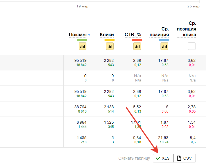
Task: Sort table by CTR, % column header
Action: (x=133, y=35)
